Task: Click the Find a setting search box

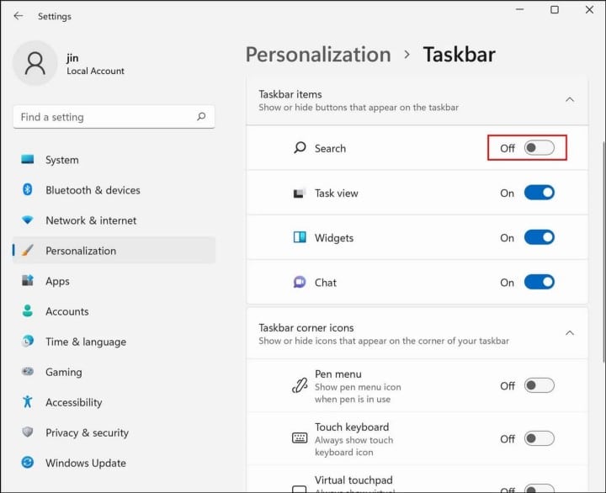Action: pyautogui.click(x=114, y=117)
